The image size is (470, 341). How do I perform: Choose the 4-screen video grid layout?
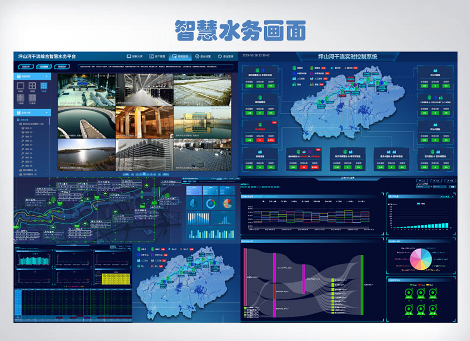click(x=33, y=86)
